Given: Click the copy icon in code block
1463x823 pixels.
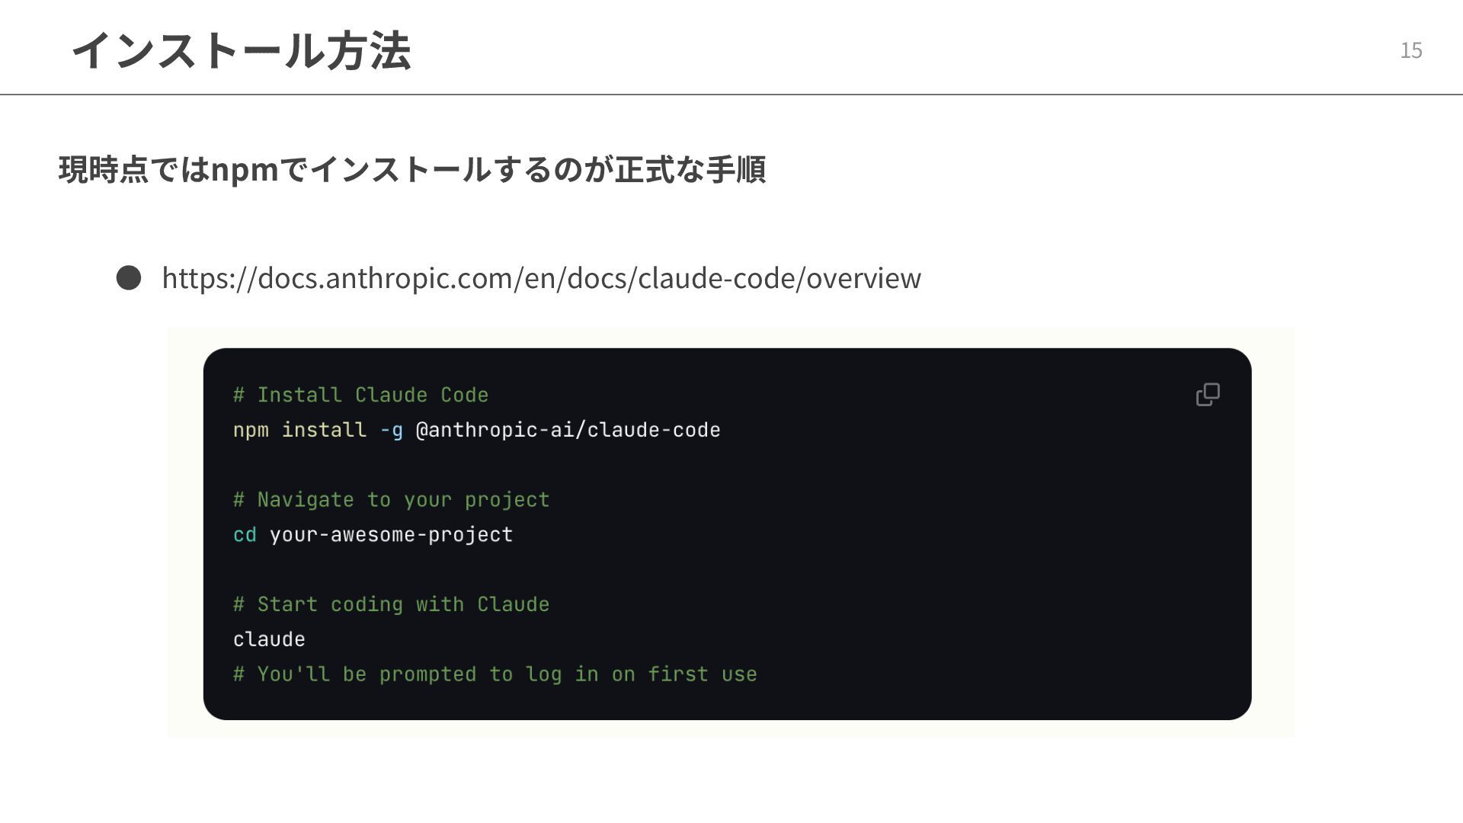Looking at the screenshot, I should point(1208,394).
